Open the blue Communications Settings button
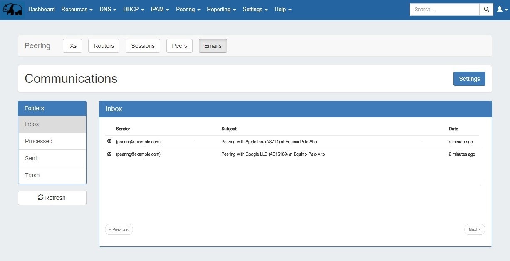The height and width of the screenshot is (261, 510). [x=469, y=79]
